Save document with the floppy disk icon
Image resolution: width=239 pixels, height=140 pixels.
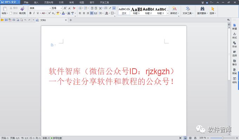[6, 20]
